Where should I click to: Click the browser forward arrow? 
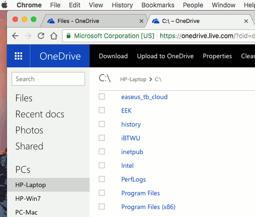pos(28,36)
